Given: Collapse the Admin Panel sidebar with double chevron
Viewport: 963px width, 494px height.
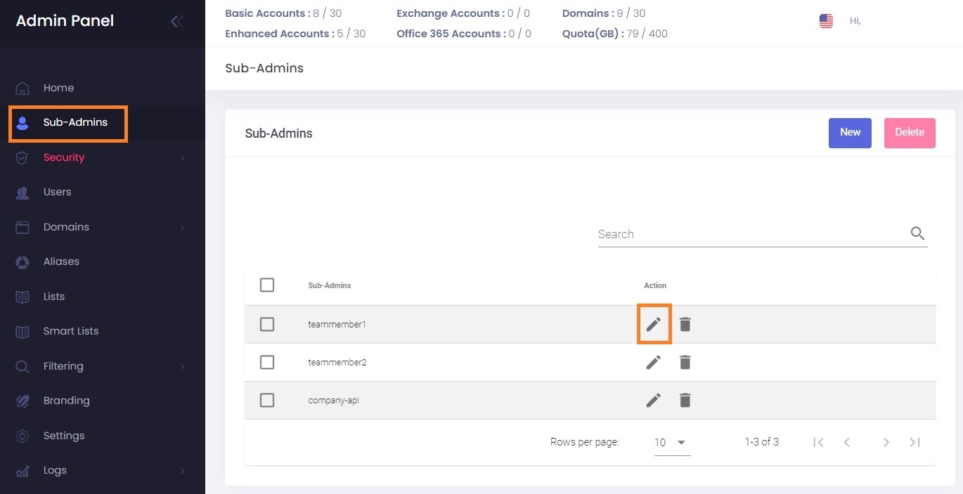Looking at the screenshot, I should click(x=177, y=21).
